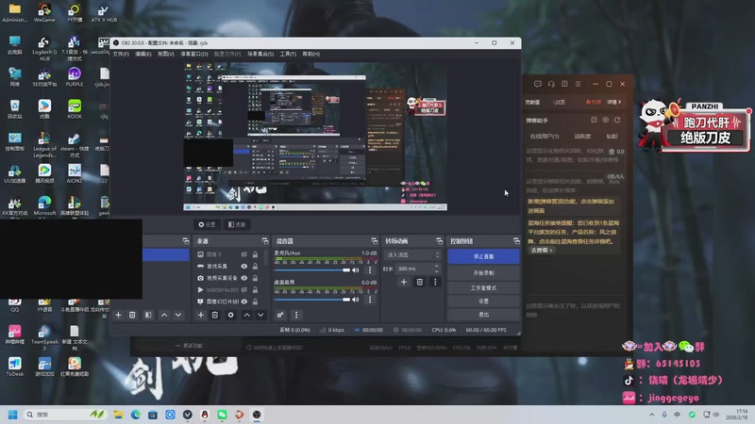Screen dimensions: 755x424
Task: Move selected source up
Action: coord(246,315)
